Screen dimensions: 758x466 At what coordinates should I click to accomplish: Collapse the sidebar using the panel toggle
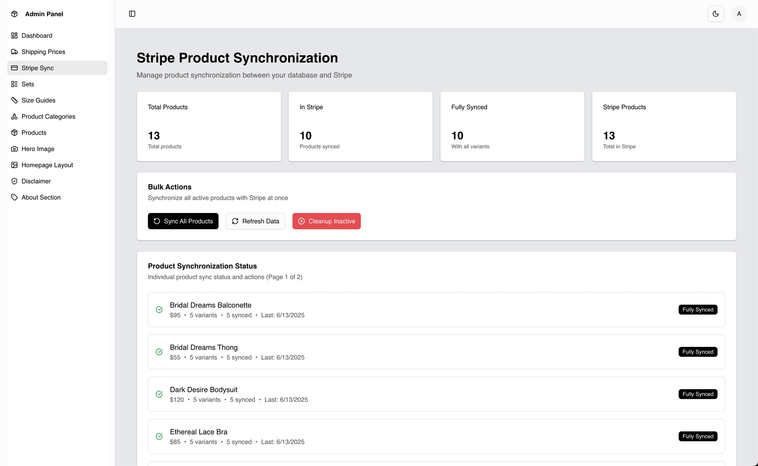coord(132,14)
